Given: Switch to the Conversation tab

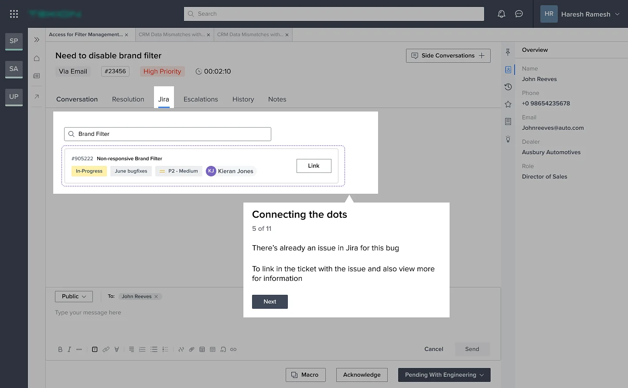Looking at the screenshot, I should [x=77, y=99].
